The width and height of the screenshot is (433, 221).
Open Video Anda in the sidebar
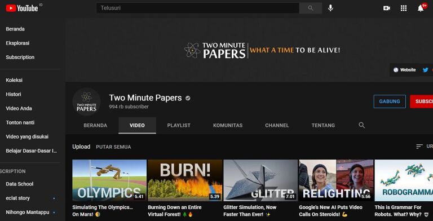19,108
